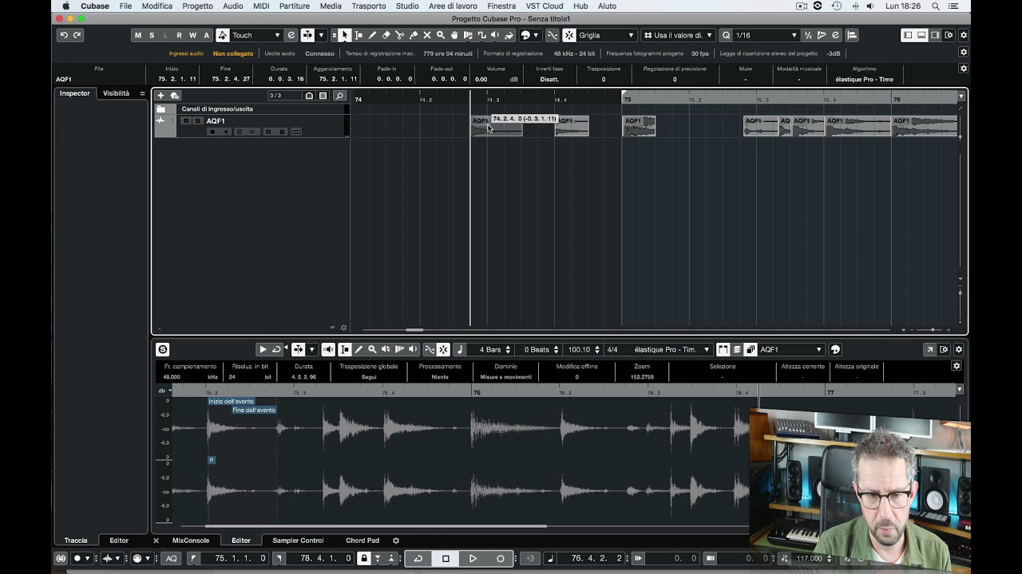Viewport: 1022px width, 574px height.
Task: Click the Redo arrow icon
Action: coord(77,35)
